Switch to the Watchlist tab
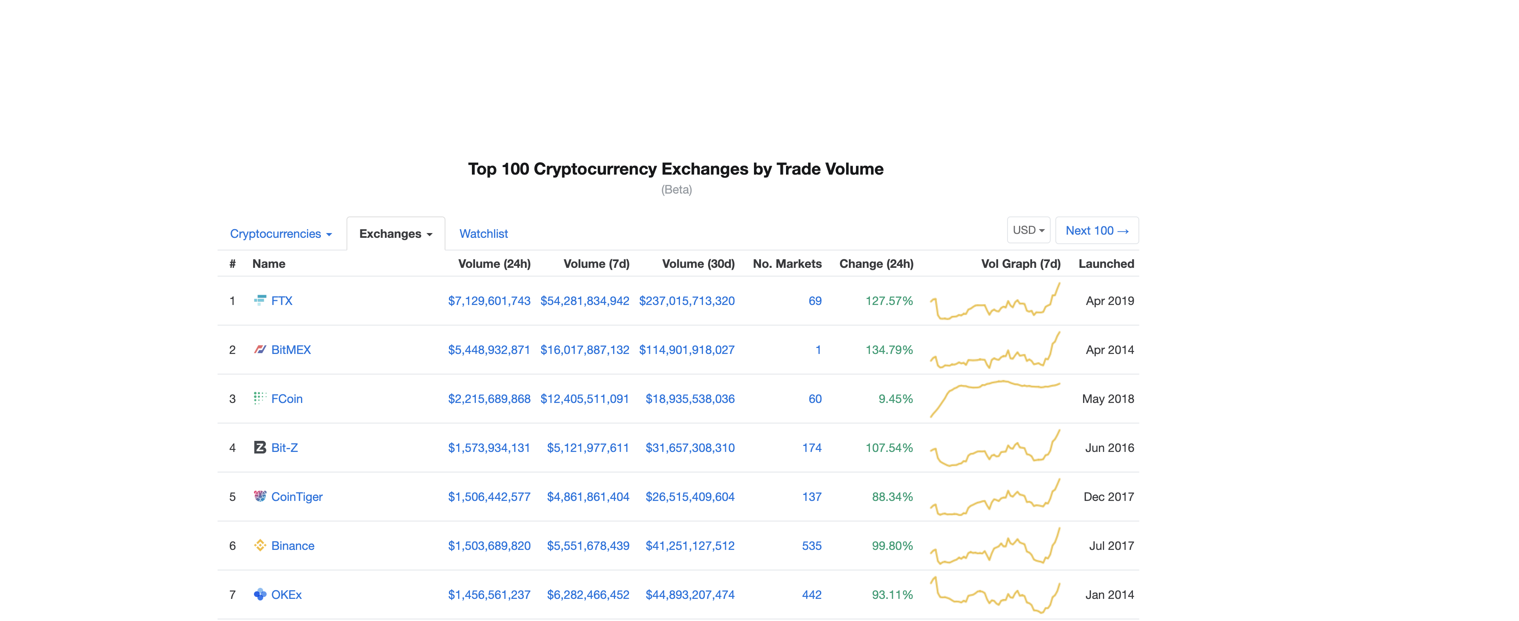 483,234
